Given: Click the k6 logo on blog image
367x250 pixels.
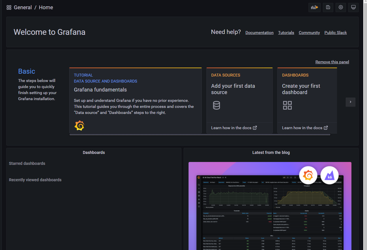Looking at the screenshot, I should click(x=330, y=175).
